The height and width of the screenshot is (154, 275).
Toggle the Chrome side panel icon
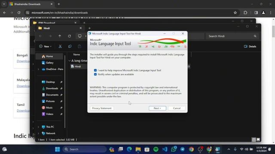[x=256, y=12]
